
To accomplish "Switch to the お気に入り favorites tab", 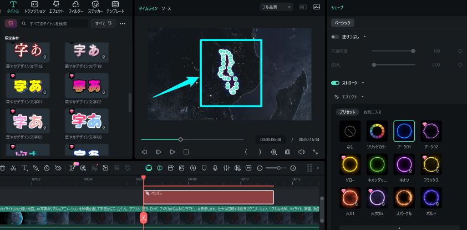I will tap(372, 112).
